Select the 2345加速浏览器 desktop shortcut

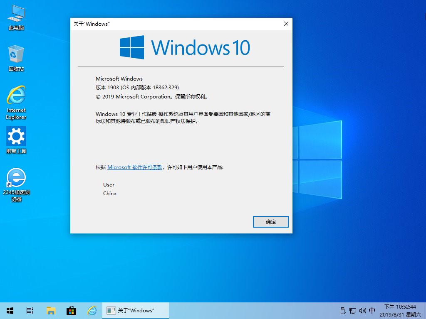tap(16, 185)
